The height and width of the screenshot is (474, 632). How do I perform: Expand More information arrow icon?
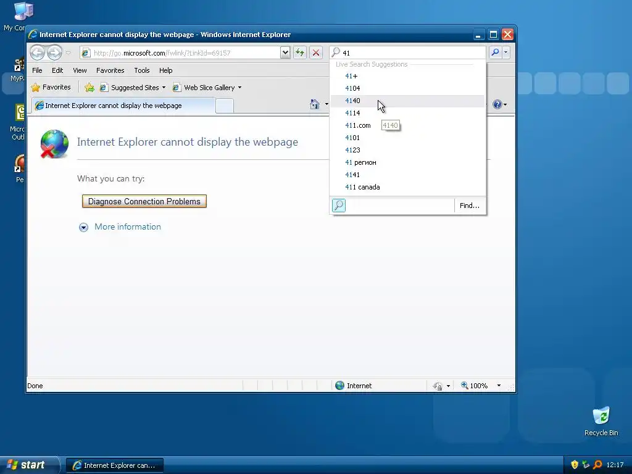pos(83,227)
